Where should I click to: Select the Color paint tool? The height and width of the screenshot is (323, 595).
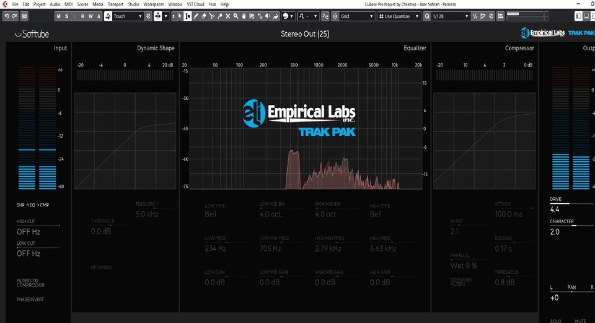pyautogui.click(x=276, y=16)
